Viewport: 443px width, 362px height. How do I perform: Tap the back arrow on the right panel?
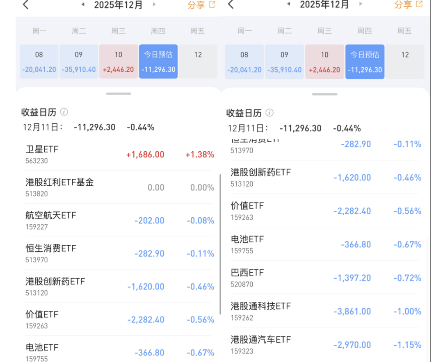231,6
